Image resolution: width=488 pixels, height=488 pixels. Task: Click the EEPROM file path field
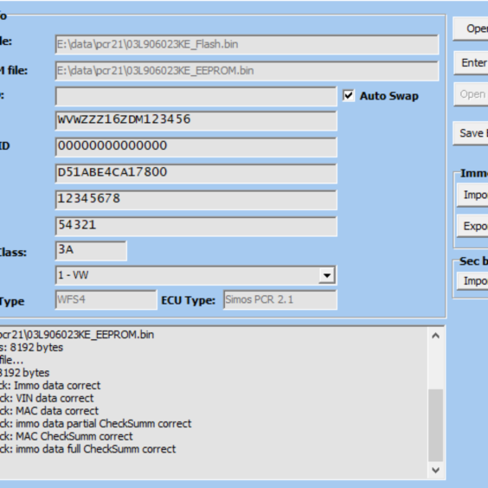click(x=247, y=71)
